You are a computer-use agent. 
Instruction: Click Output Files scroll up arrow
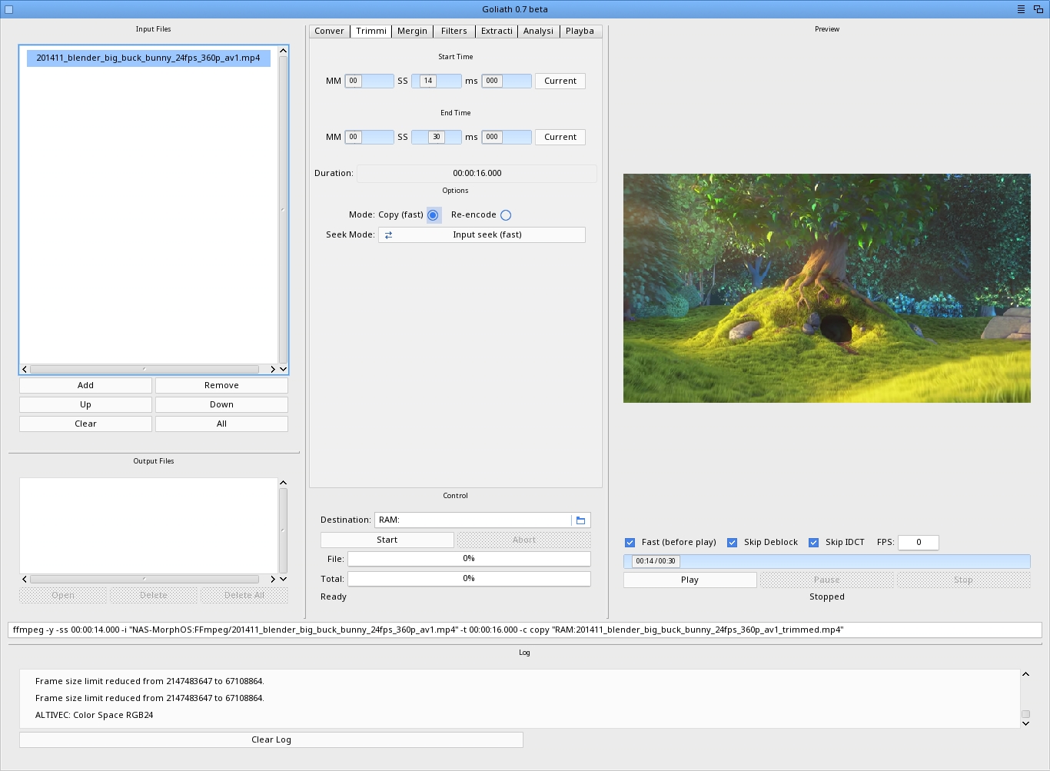click(283, 483)
